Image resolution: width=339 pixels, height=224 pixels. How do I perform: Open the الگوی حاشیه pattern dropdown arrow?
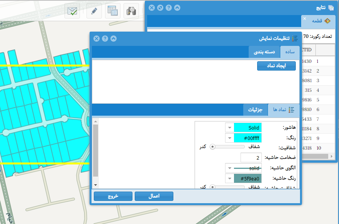pyautogui.click(x=229, y=168)
